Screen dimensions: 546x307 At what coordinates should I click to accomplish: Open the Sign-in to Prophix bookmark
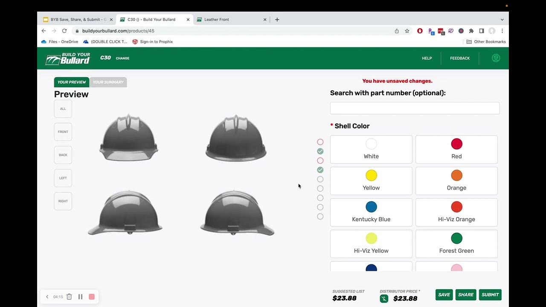pos(152,42)
